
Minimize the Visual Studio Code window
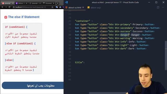coord(149,2)
